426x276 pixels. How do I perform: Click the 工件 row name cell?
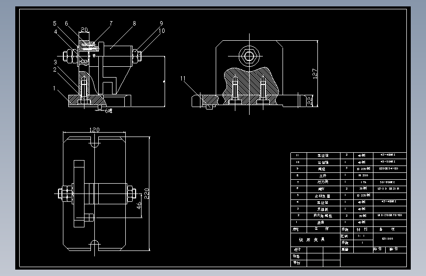(323, 175)
